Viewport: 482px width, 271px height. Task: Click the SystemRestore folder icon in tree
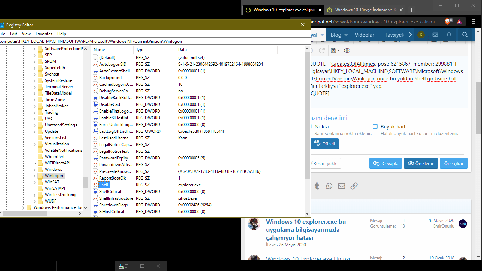(40, 80)
